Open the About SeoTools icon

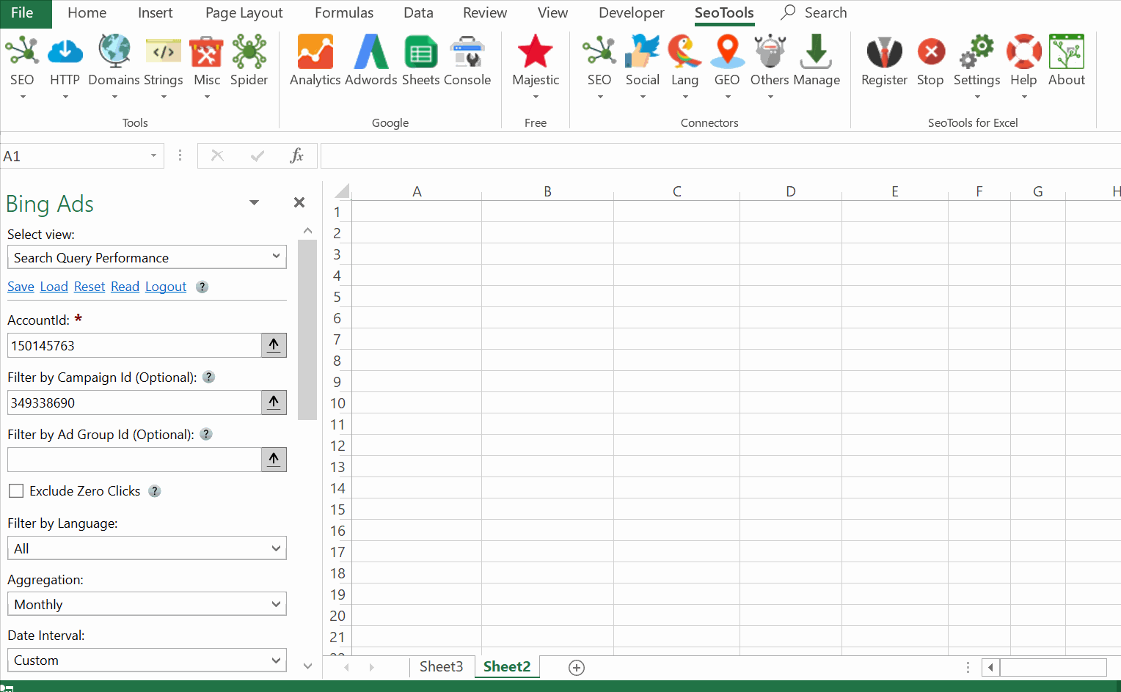pyautogui.click(x=1067, y=51)
